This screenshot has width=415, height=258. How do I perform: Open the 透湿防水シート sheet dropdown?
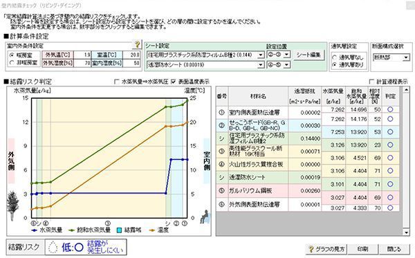point(261,64)
